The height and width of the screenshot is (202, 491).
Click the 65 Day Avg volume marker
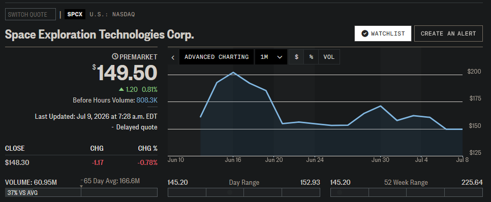(x=81, y=186)
